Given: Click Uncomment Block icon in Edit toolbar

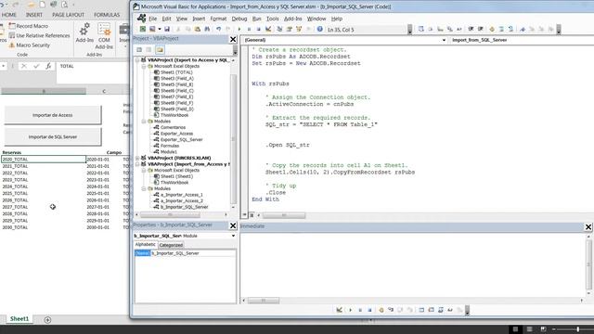Looking at the screenshot, I should [510, 29].
